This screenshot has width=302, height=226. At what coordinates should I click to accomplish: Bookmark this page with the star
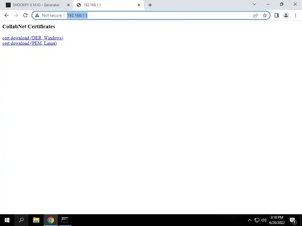(265, 15)
